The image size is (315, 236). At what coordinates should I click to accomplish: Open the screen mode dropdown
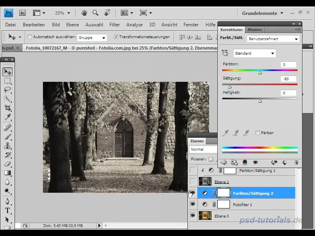coord(146,13)
